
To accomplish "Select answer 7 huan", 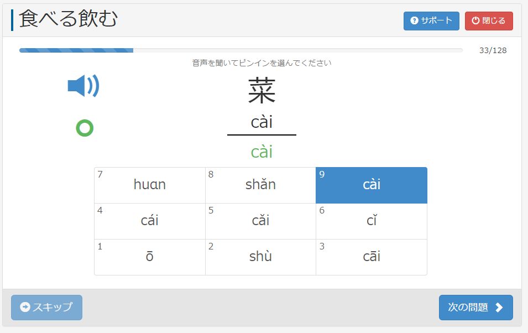I will (150, 185).
